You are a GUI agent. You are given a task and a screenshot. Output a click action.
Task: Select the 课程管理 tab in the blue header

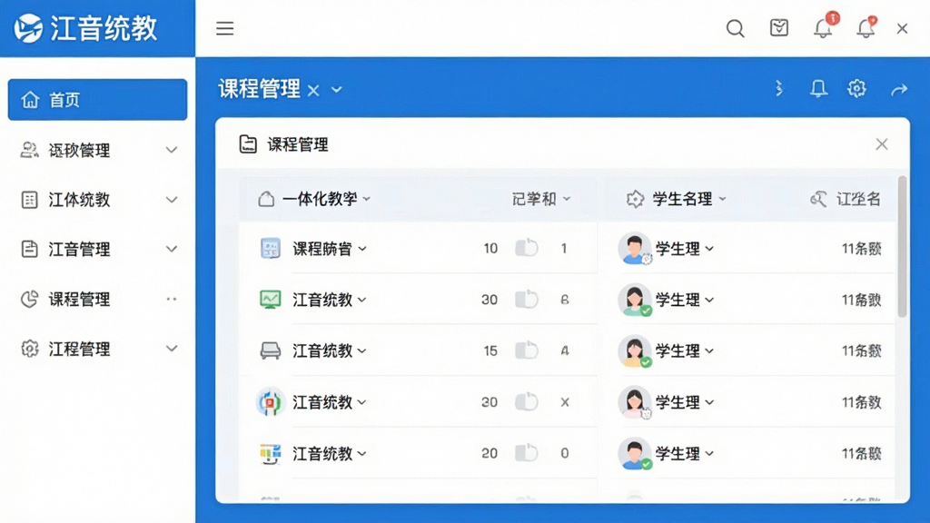[259, 89]
